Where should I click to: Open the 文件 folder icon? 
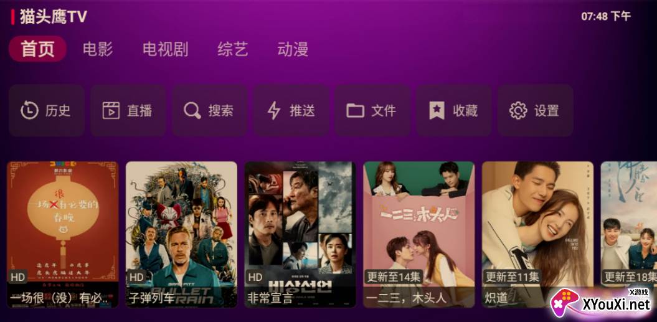point(355,111)
